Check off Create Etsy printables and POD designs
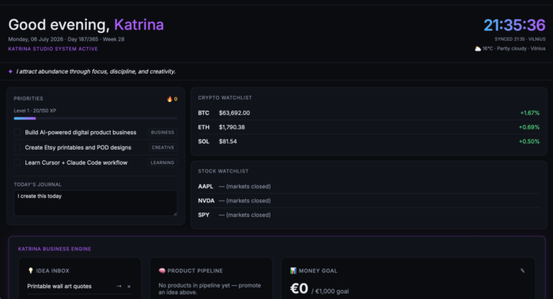The width and height of the screenshot is (553, 299). coord(17,147)
